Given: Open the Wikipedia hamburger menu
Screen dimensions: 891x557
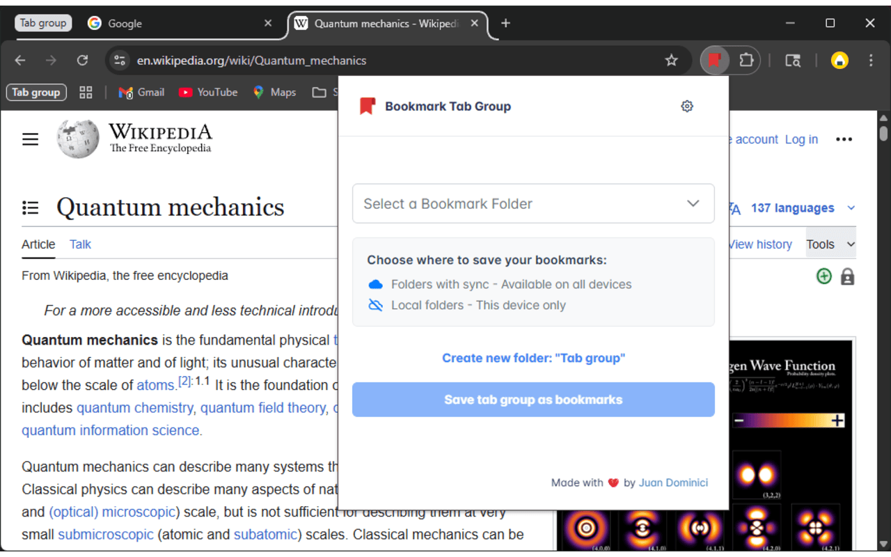Looking at the screenshot, I should pyautogui.click(x=30, y=139).
